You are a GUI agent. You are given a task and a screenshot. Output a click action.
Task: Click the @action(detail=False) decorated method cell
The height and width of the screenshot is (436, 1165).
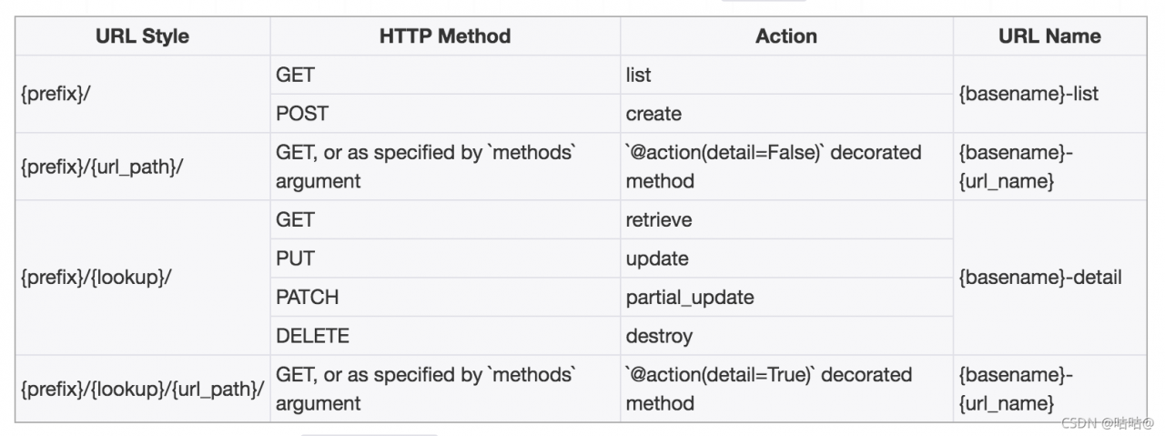pos(786,167)
